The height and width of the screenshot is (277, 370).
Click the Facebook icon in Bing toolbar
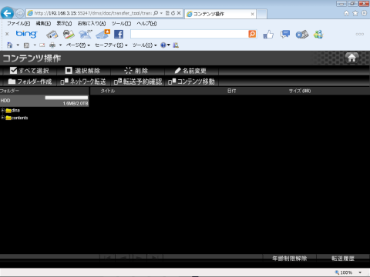[119, 34]
